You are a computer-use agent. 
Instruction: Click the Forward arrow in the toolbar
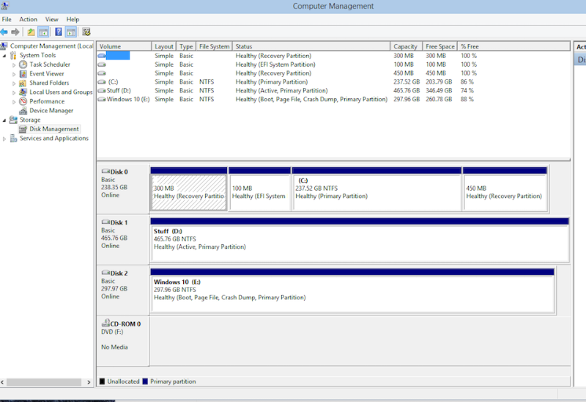click(15, 32)
